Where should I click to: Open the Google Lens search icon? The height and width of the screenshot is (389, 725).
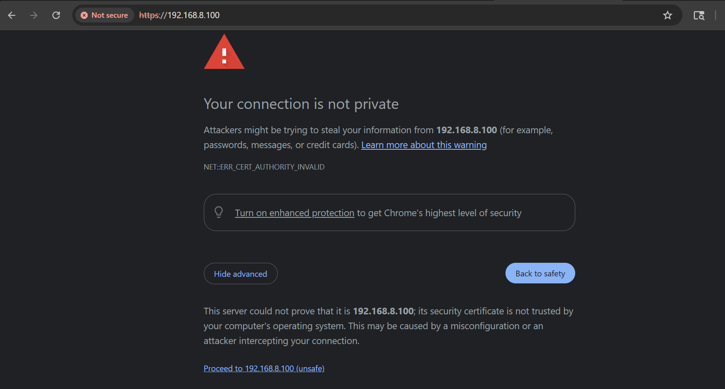(x=699, y=15)
